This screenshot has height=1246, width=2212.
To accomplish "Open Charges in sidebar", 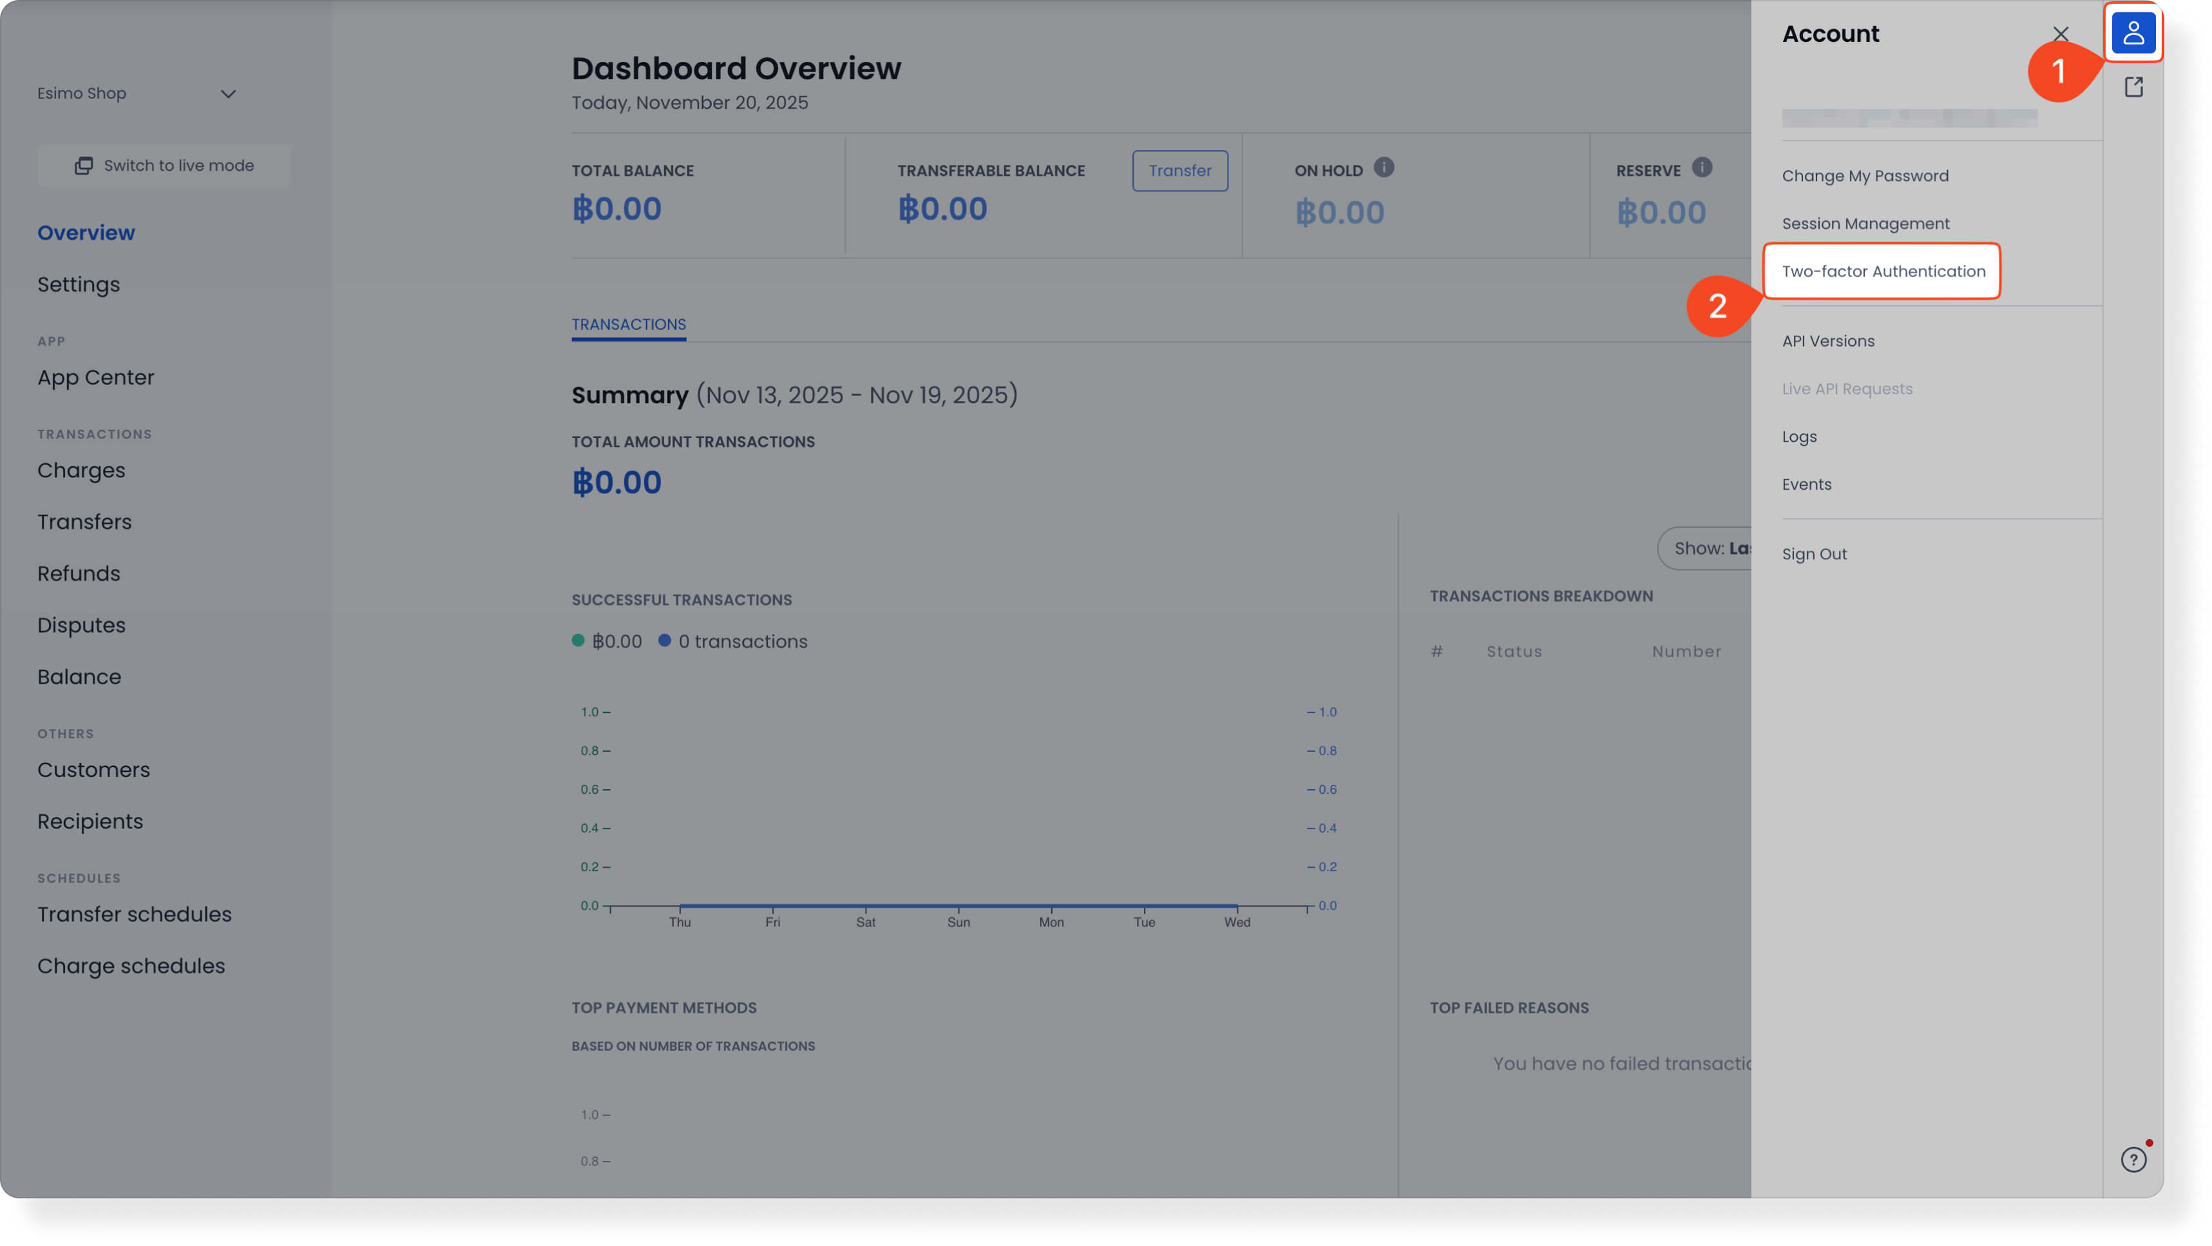I will pyautogui.click(x=81, y=470).
